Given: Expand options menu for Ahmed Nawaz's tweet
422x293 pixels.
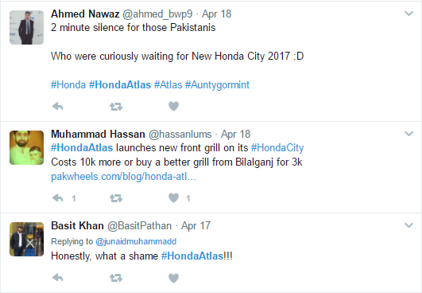Looking at the screenshot, I should pyautogui.click(x=408, y=14).
